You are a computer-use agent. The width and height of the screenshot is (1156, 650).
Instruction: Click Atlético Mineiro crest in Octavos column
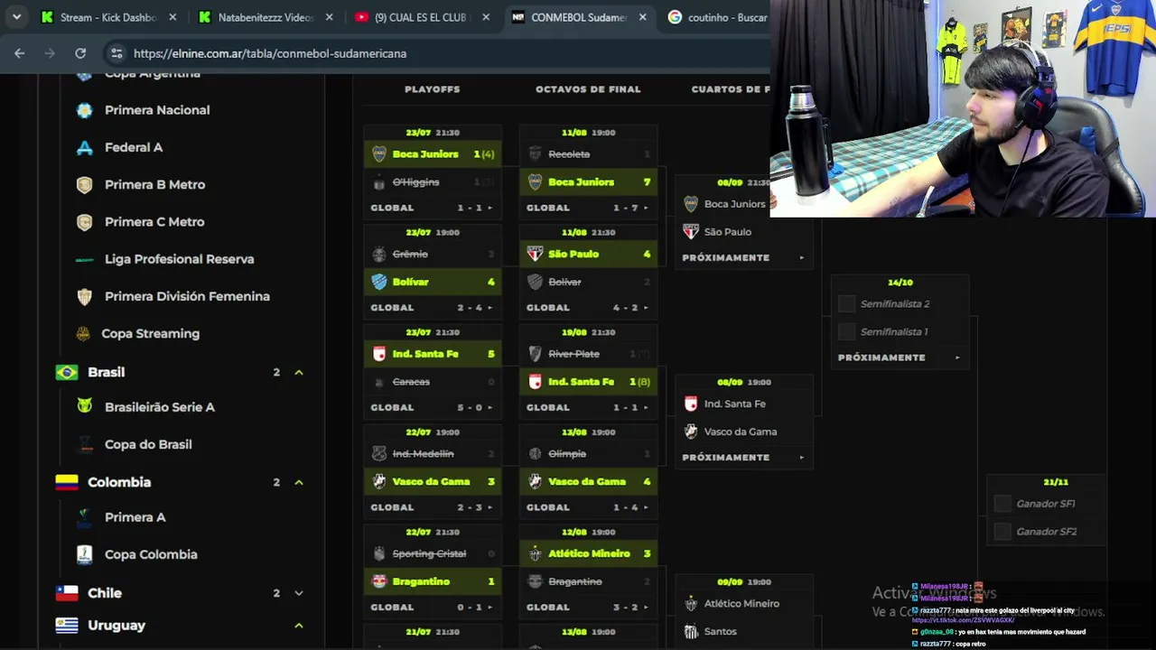tap(535, 553)
